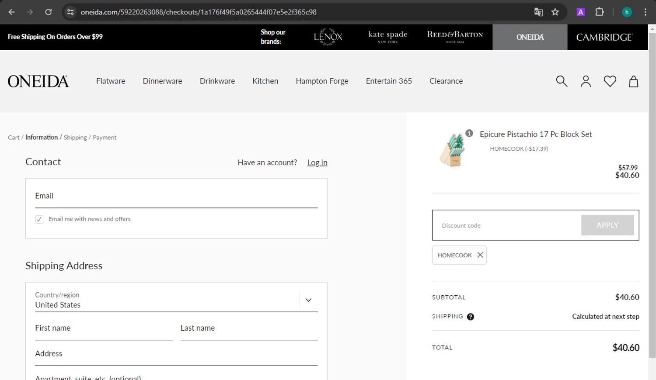Open the site search magnifier icon
The image size is (656, 380).
click(x=562, y=81)
